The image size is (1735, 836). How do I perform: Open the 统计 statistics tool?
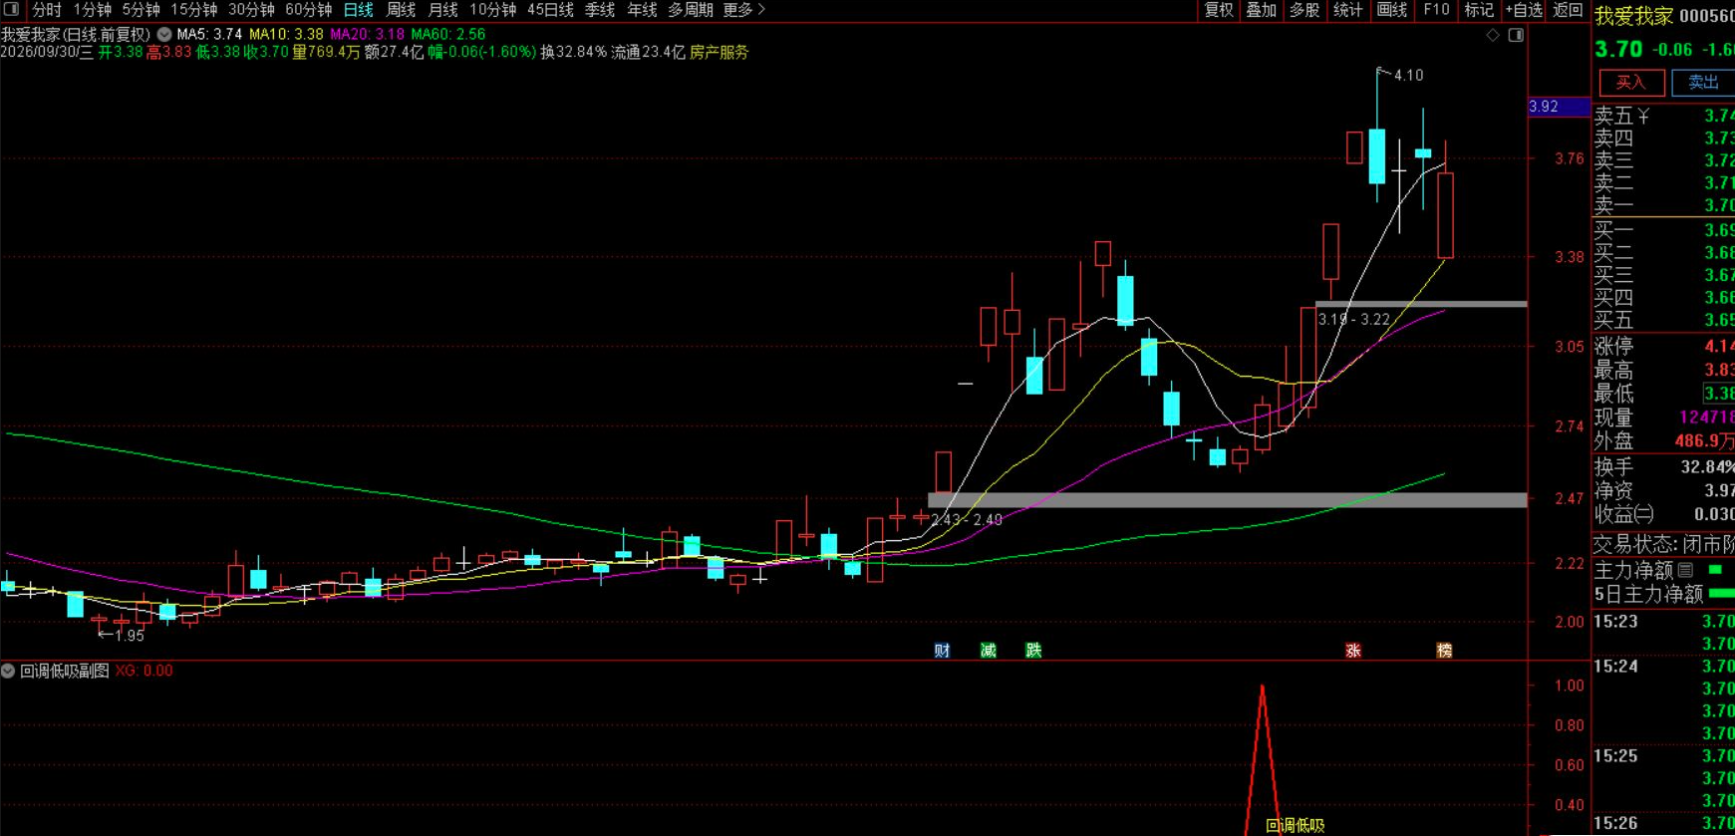(1348, 10)
